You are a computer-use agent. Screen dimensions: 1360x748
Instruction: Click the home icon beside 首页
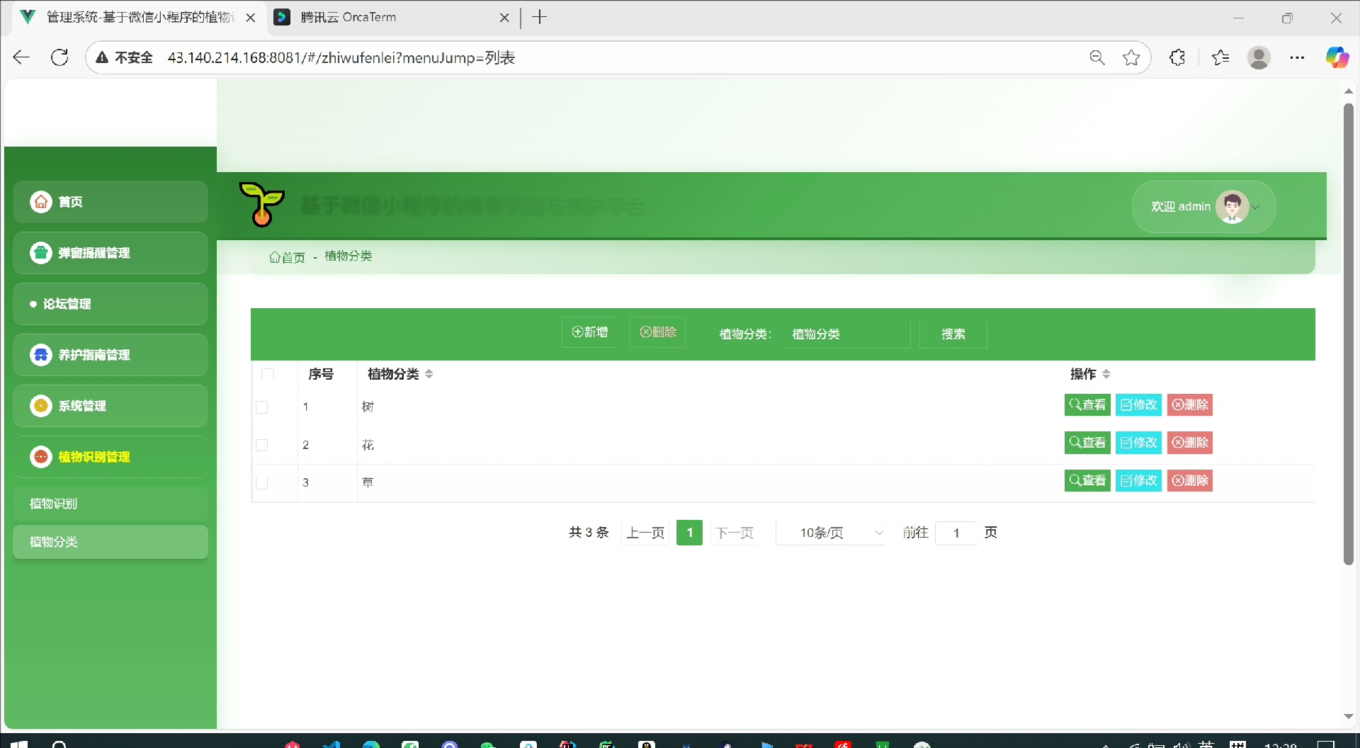coord(41,202)
